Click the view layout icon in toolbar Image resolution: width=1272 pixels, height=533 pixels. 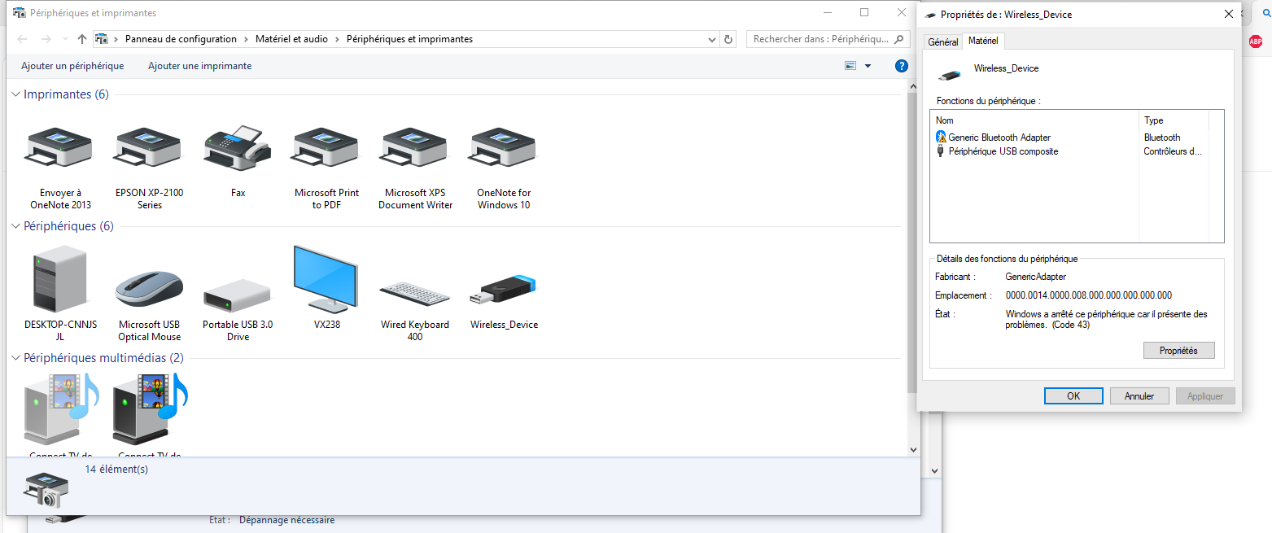850,66
